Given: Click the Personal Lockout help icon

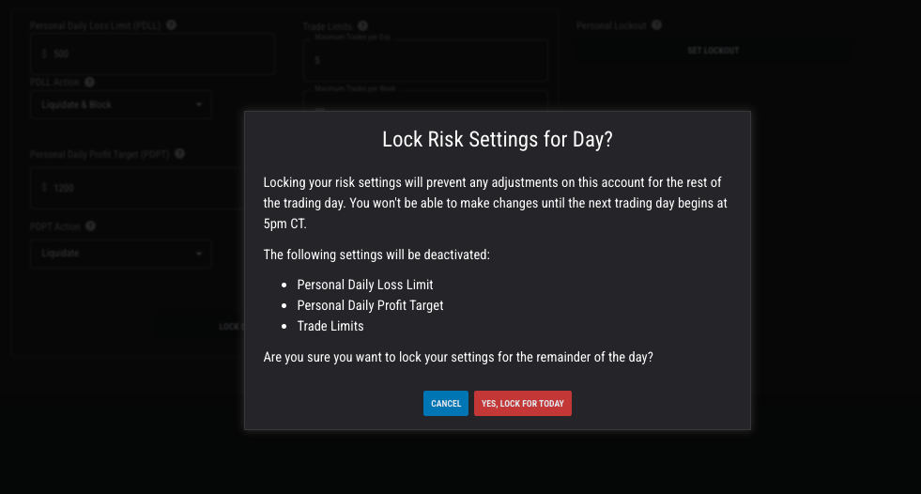Looking at the screenshot, I should click(657, 25).
